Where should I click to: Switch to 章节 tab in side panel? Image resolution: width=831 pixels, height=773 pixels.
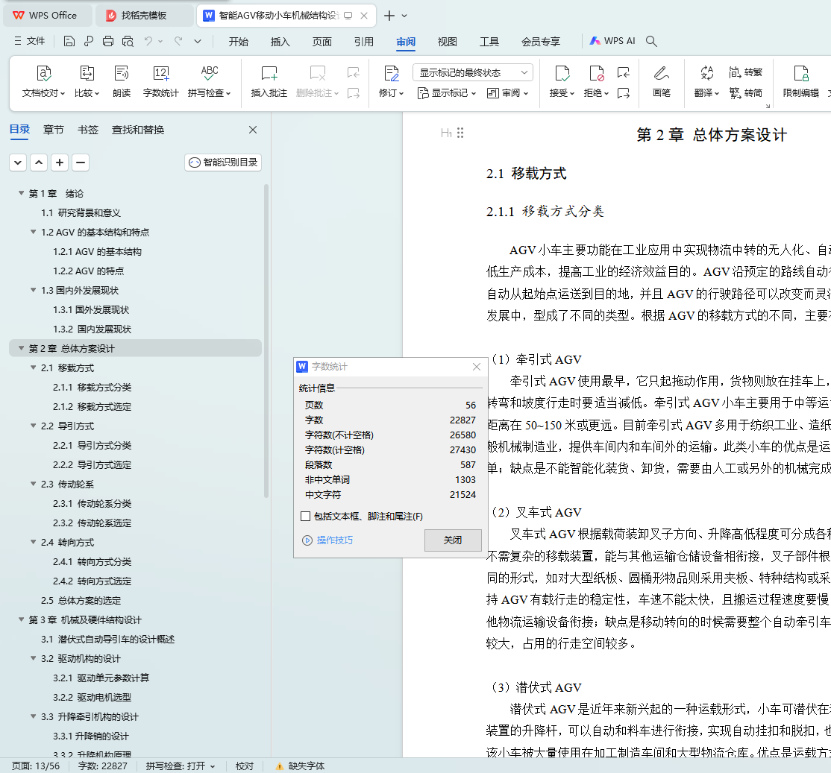point(54,130)
